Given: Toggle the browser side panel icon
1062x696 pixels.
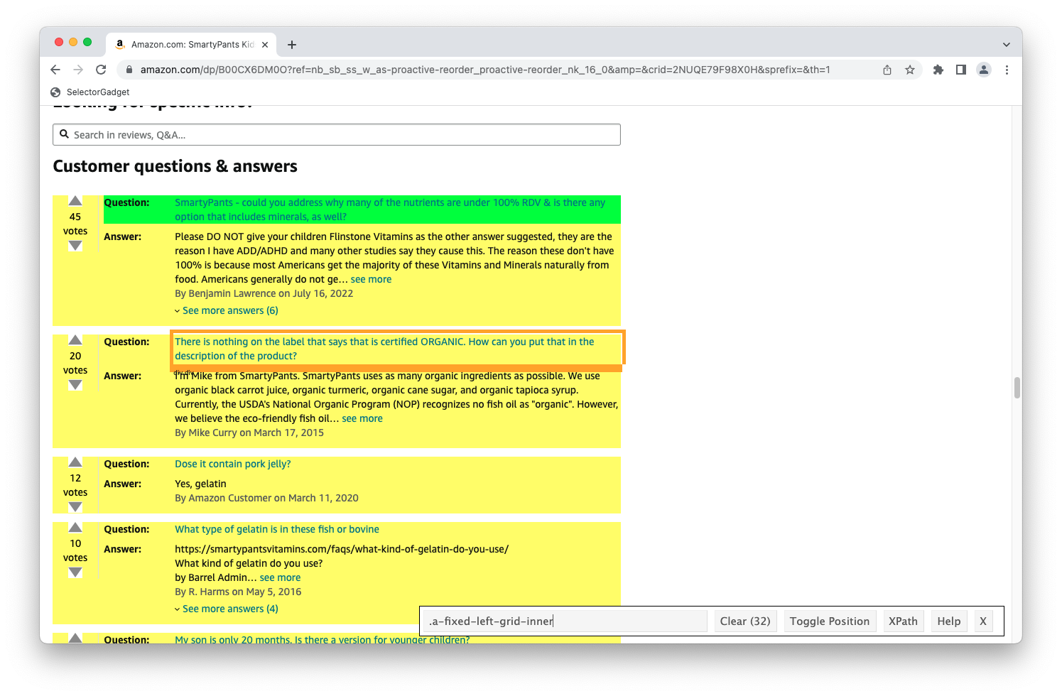Looking at the screenshot, I should tap(960, 70).
